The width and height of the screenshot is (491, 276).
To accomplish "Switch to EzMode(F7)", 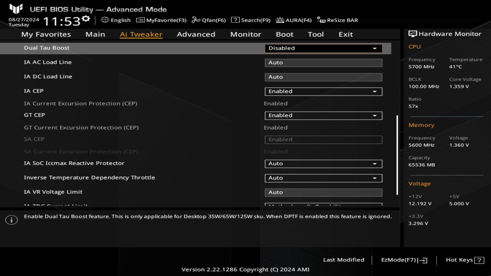I will tap(404, 260).
